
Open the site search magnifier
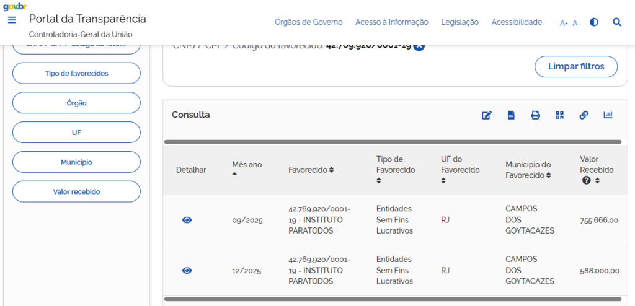(x=617, y=22)
